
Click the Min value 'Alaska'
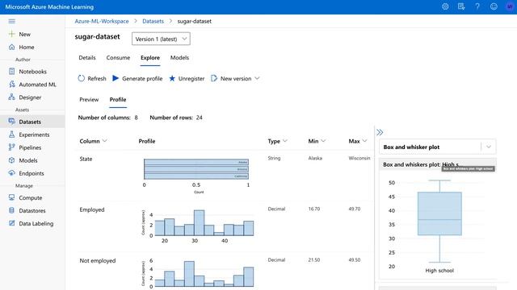tap(315, 158)
